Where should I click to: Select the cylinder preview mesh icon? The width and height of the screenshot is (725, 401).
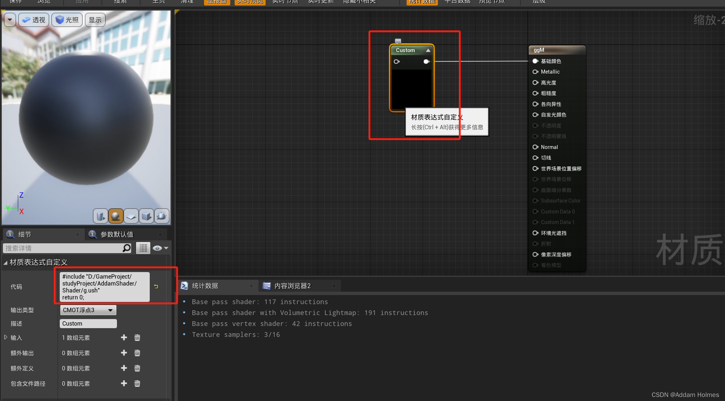101,216
